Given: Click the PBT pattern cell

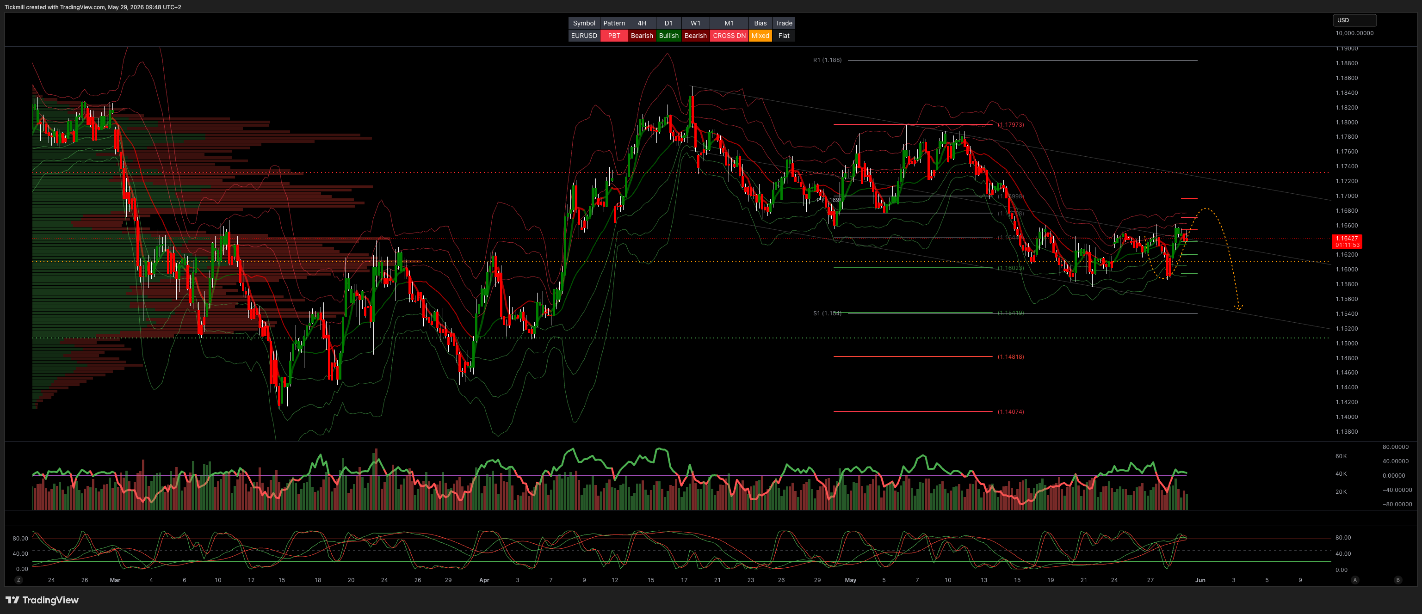Looking at the screenshot, I should click(614, 35).
